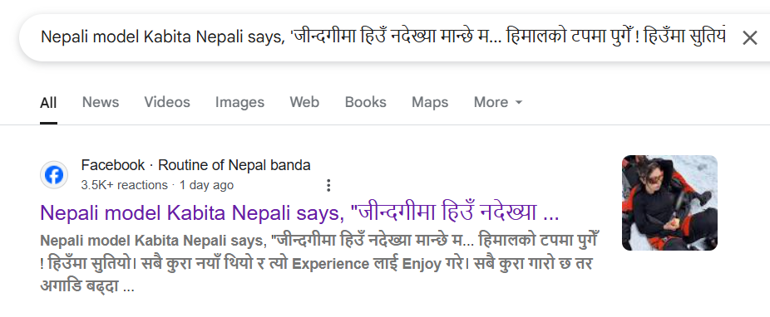
Task: Click the Facebook favicon logo beside the result
Action: tap(54, 175)
